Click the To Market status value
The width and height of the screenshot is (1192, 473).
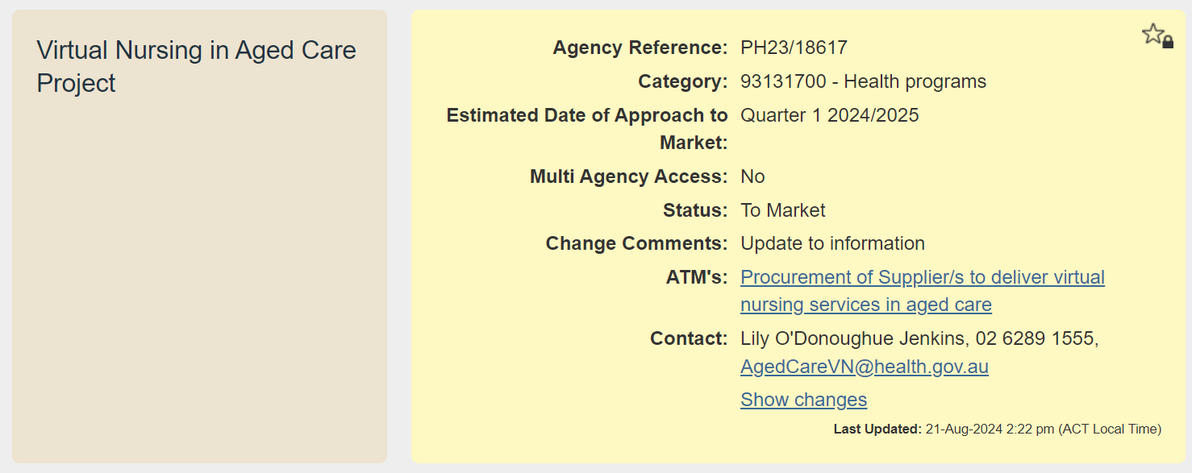pos(782,211)
